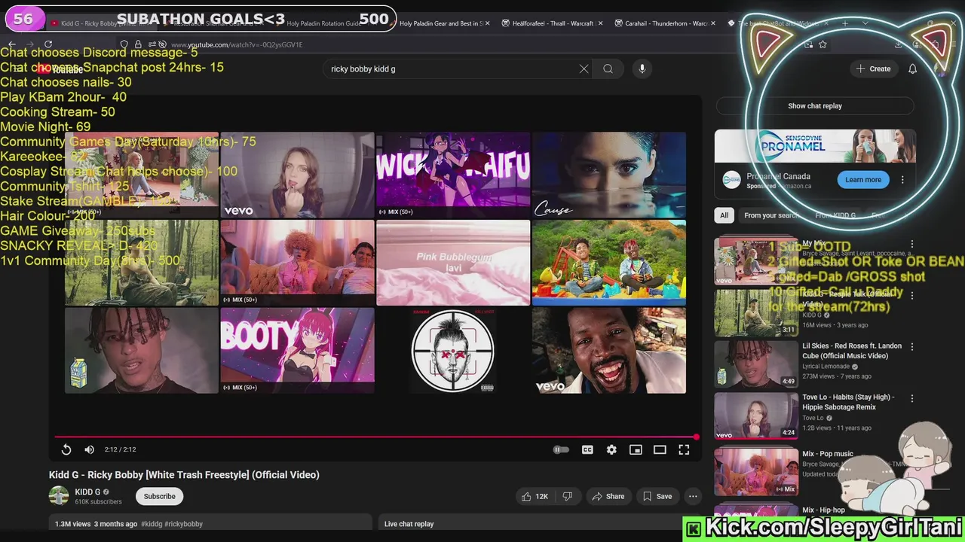
Task: Open the Cause endscreen video thumbnail
Action: tap(609, 174)
